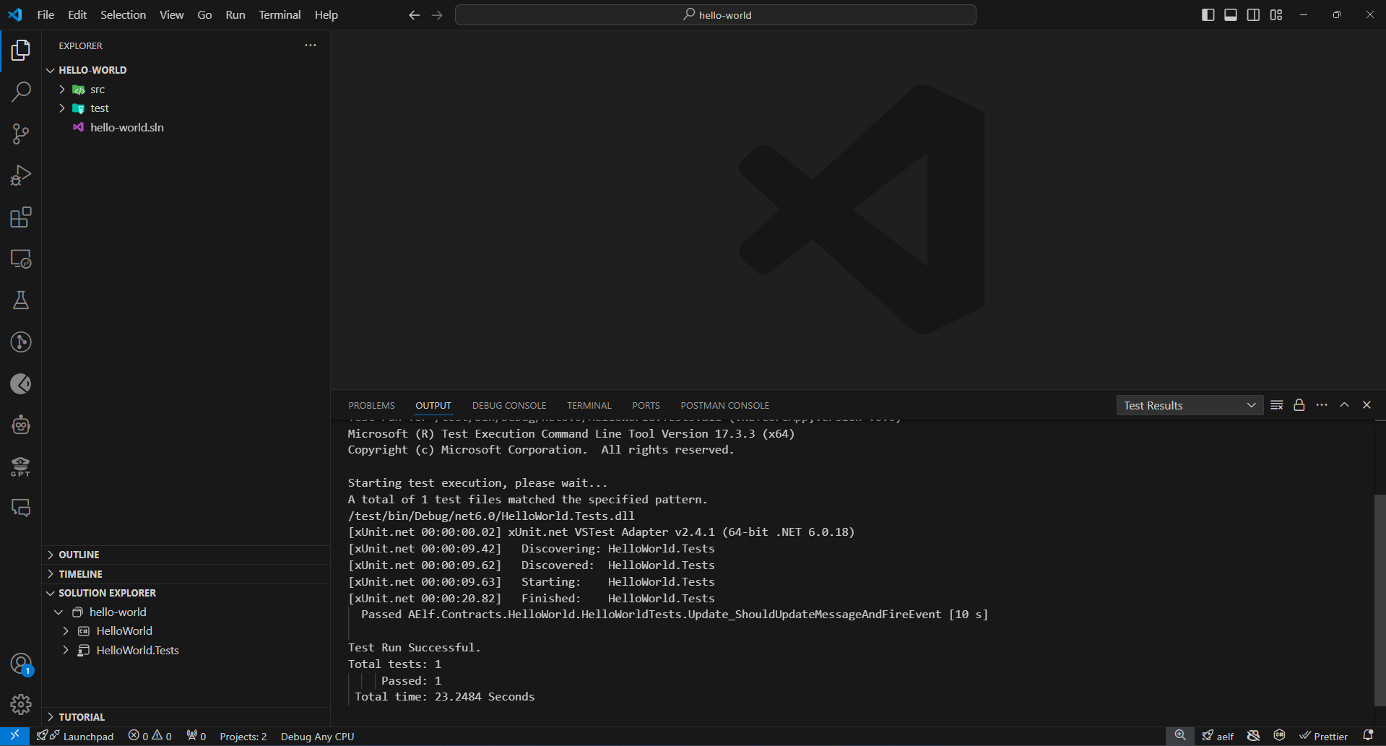Switch to the PORTS tab
The image size is (1386, 746).
[x=646, y=405]
